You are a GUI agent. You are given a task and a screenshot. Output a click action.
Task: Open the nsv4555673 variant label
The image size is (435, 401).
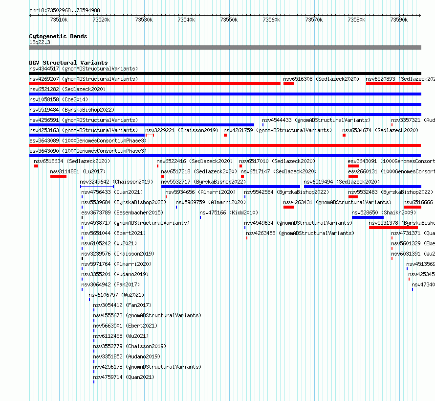click(x=147, y=315)
